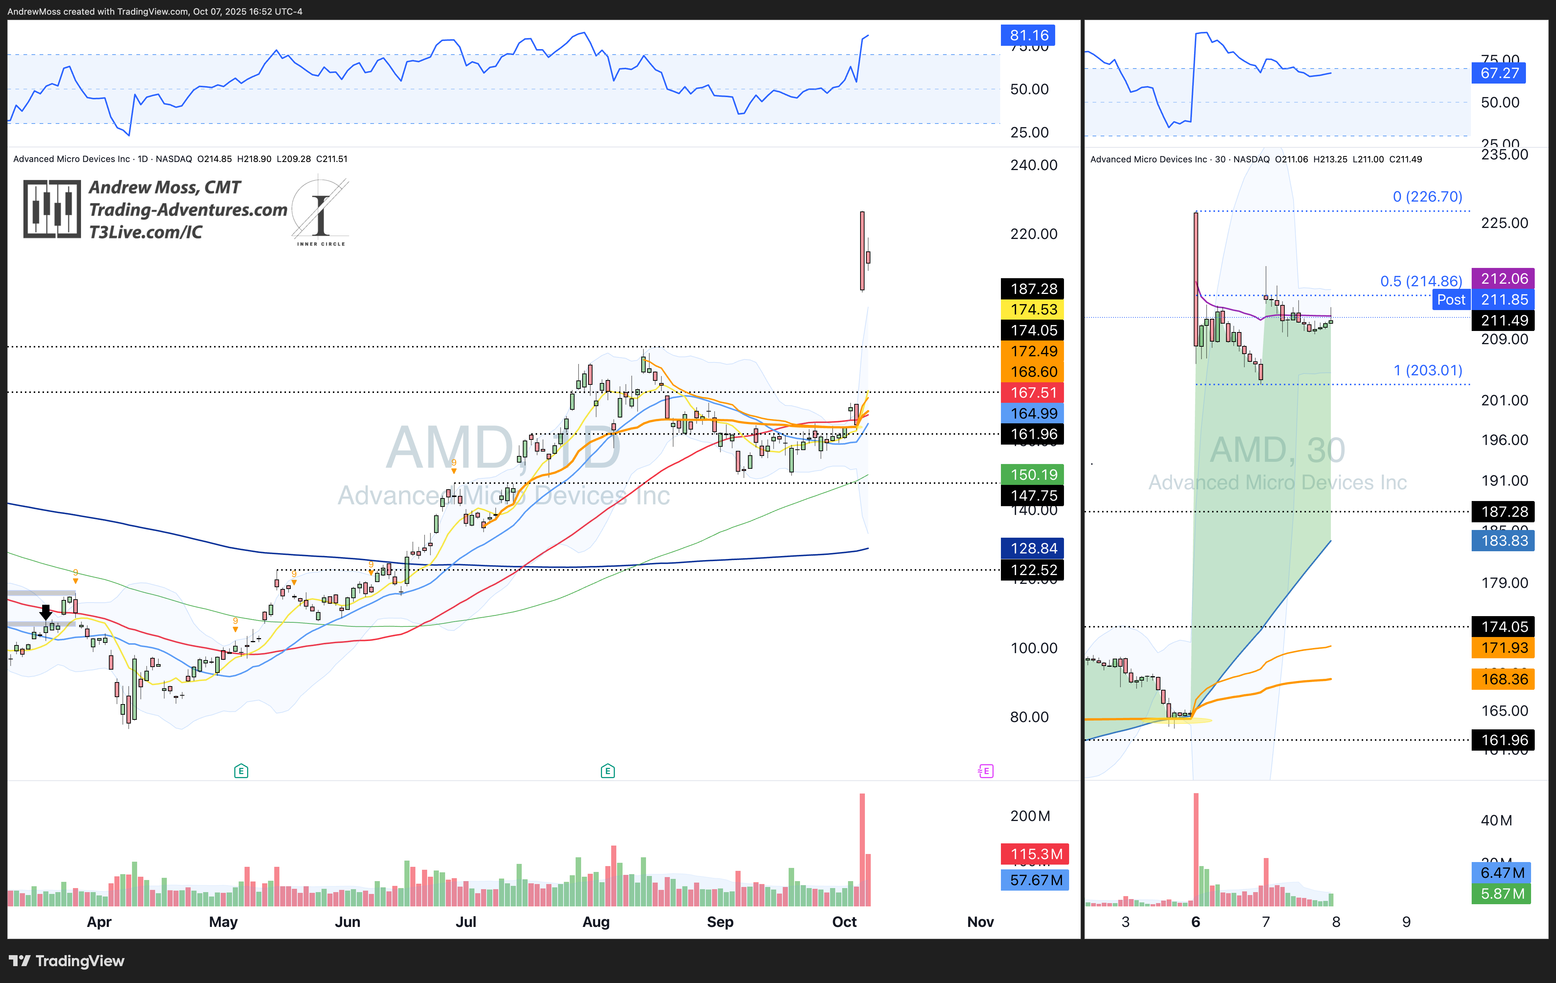
Task: Click the green 150.19 price label
Action: pyautogui.click(x=1032, y=475)
